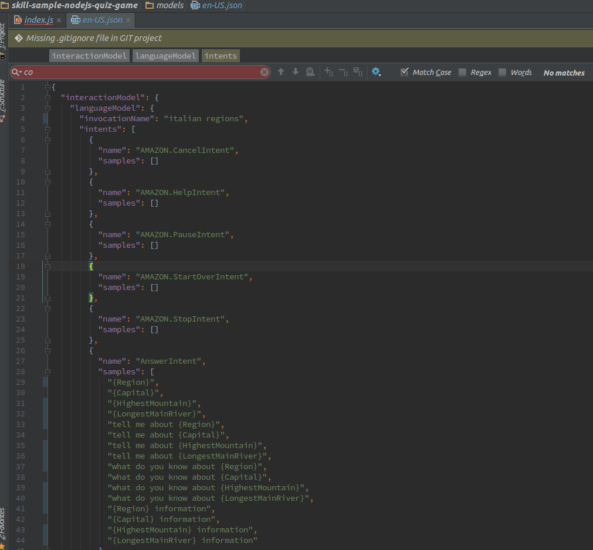Add selection for next occurrence icon
This screenshot has height=550, width=593.
coord(328,72)
